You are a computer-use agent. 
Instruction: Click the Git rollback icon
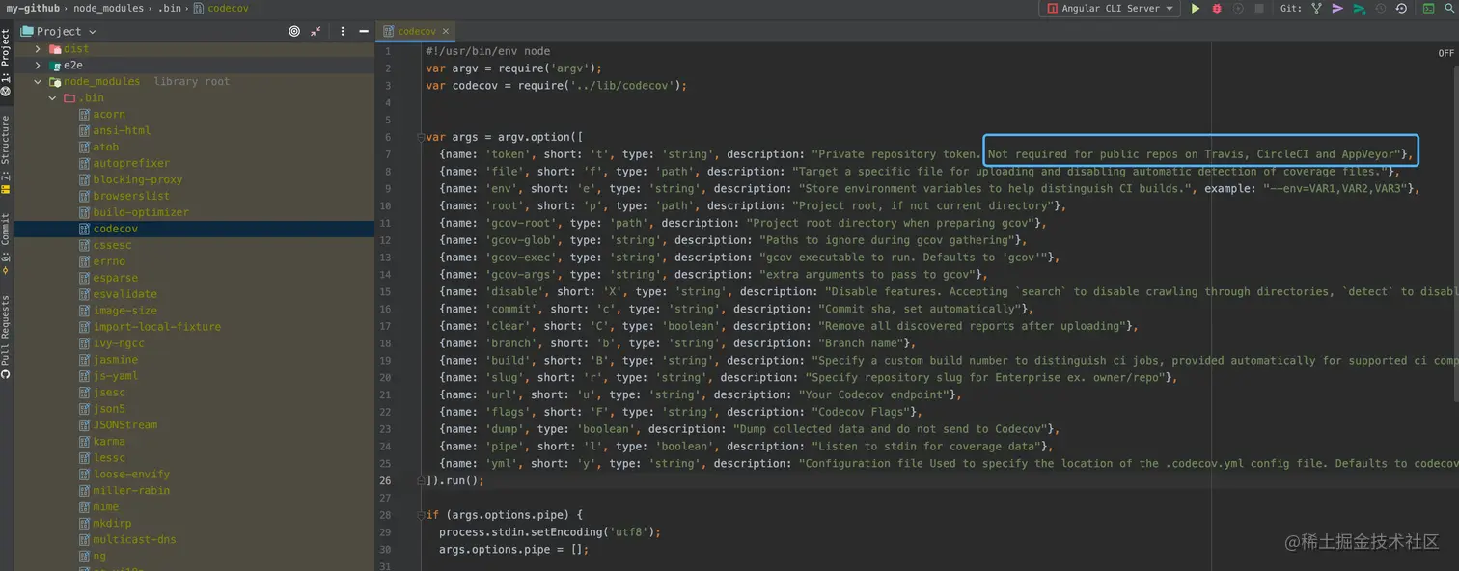[1401, 8]
